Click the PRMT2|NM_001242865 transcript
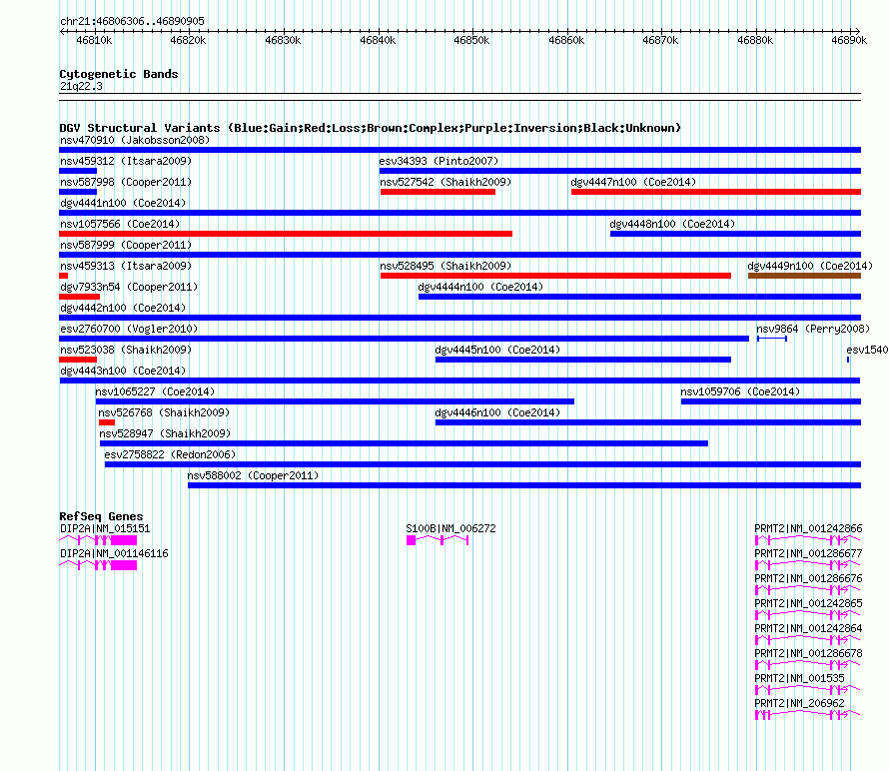Image resolution: width=889 pixels, height=771 pixels. coord(807,615)
